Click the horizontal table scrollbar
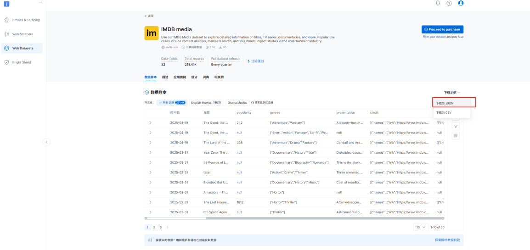 click(x=175, y=218)
